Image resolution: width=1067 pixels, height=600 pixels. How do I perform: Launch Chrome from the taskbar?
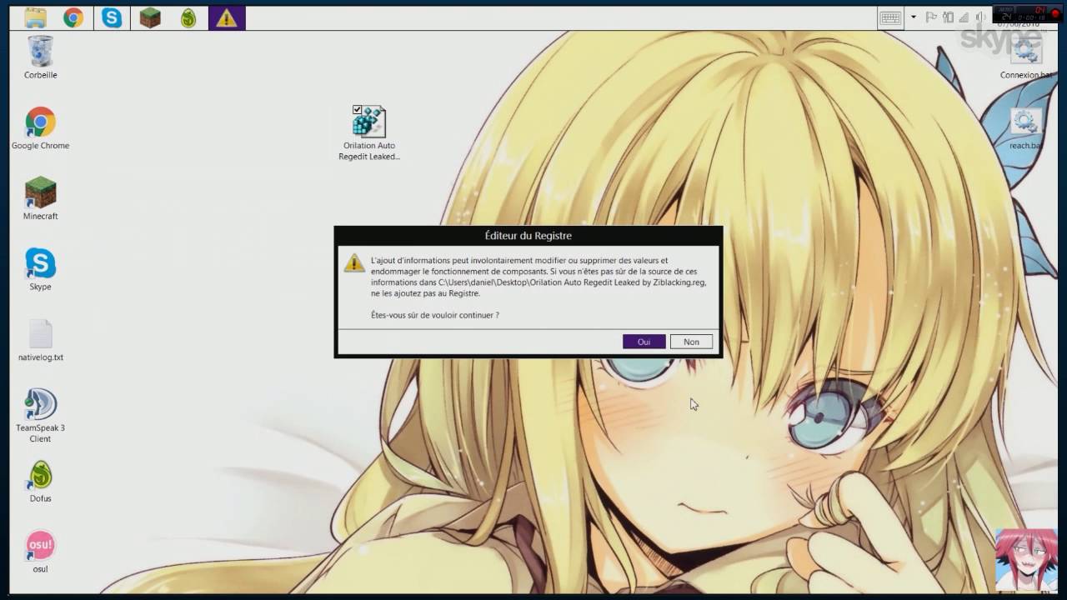pos(73,17)
